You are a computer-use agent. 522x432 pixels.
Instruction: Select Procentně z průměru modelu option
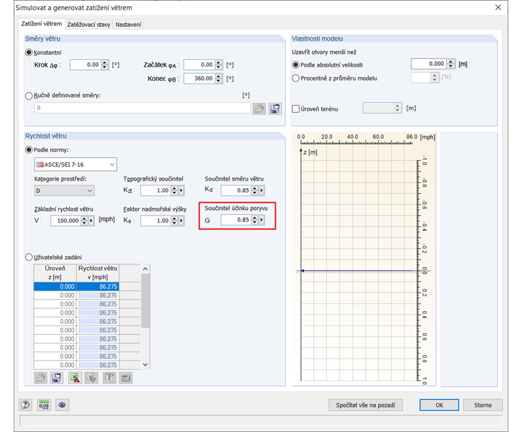295,78
